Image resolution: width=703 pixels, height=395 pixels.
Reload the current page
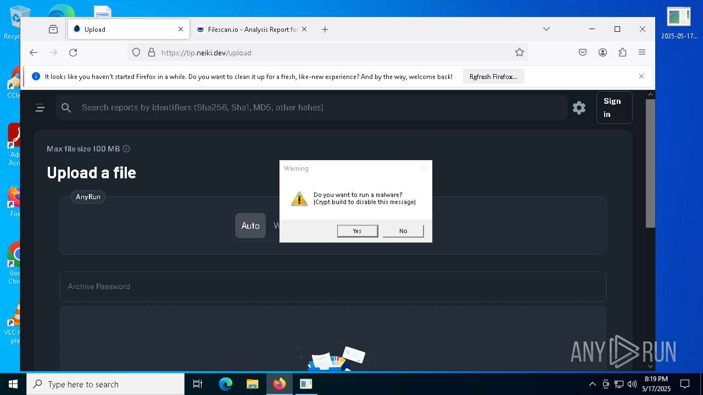click(73, 53)
